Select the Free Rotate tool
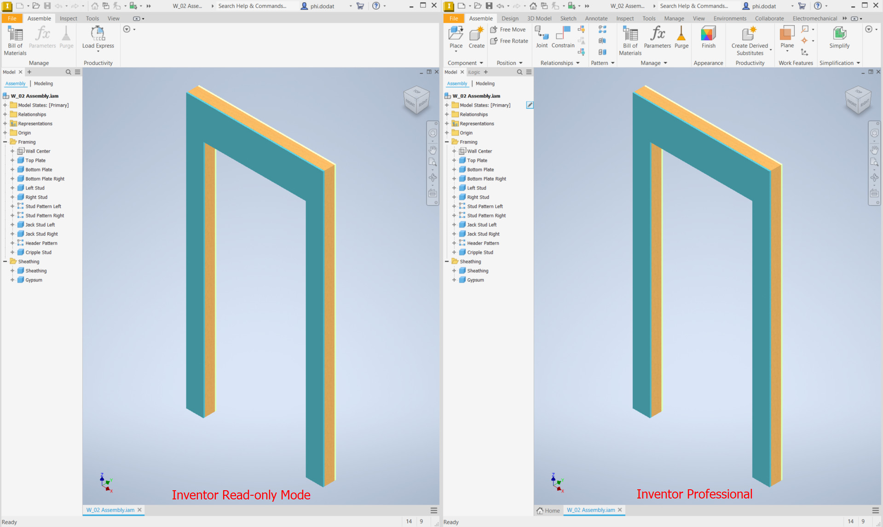Image resolution: width=883 pixels, height=527 pixels. pyautogui.click(x=509, y=41)
